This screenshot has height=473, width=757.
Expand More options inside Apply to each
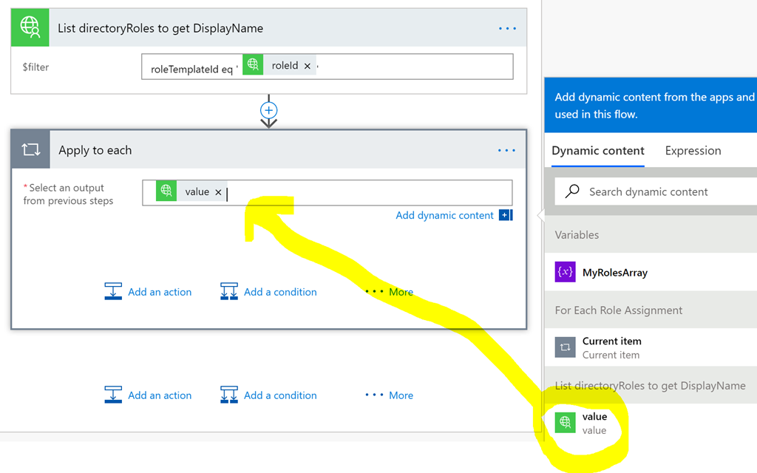pyautogui.click(x=389, y=292)
